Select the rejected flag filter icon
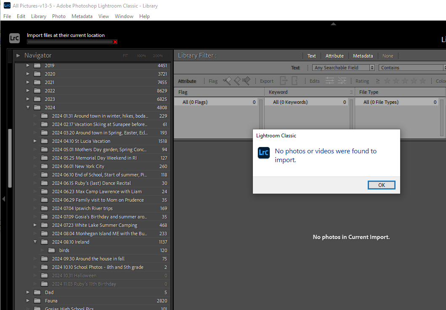Screen dimensions: 446x310 click(247, 80)
